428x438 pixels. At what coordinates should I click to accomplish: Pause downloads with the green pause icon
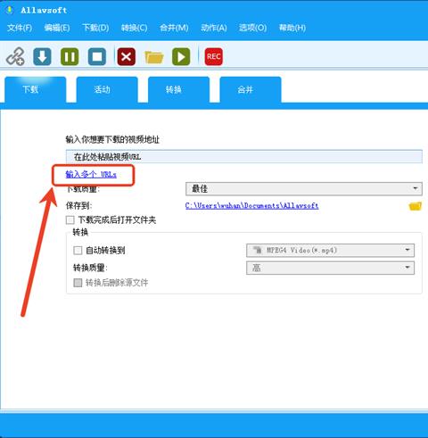click(x=70, y=56)
